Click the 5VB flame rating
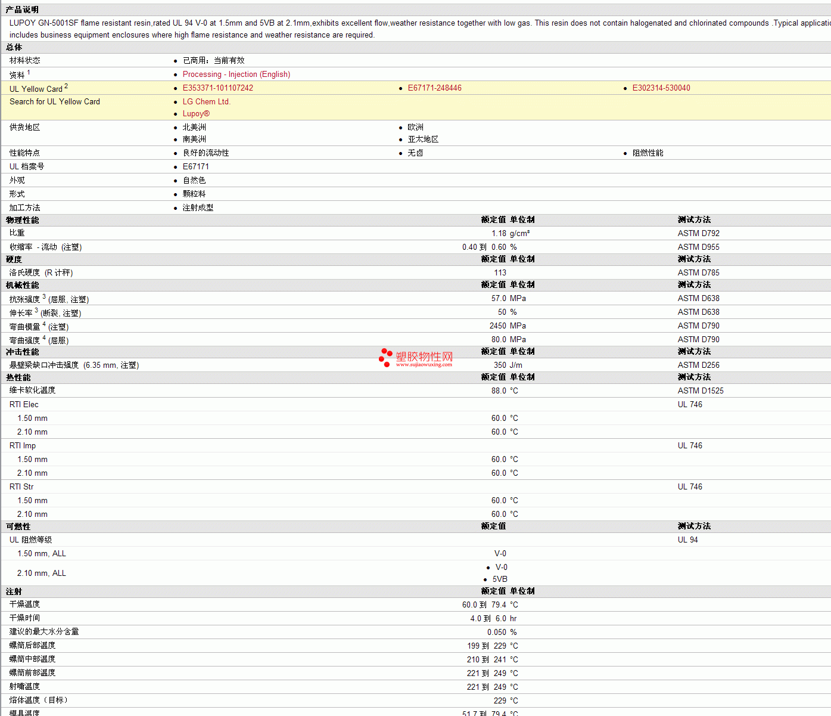 coord(500,579)
